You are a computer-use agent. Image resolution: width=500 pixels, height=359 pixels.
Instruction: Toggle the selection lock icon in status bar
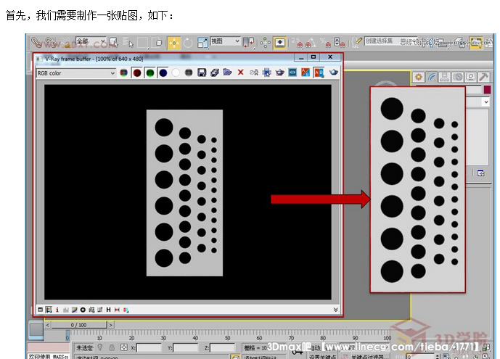tap(112, 347)
